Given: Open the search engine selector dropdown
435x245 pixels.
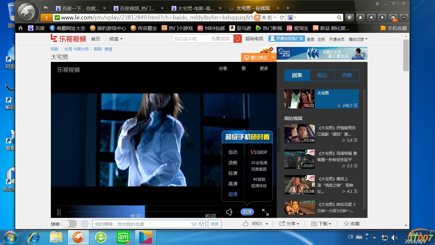Looking at the screenshot, I should coord(292,18).
